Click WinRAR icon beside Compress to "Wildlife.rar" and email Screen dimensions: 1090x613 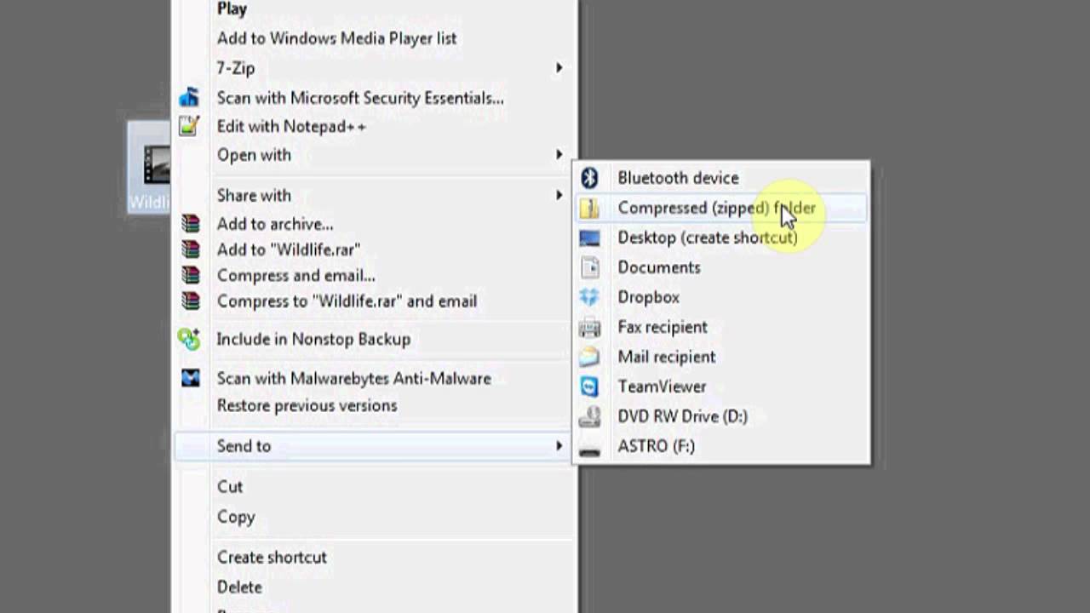[191, 301]
